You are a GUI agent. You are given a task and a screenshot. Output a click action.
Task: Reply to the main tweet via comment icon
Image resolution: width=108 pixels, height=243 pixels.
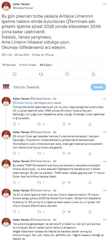point(14,74)
